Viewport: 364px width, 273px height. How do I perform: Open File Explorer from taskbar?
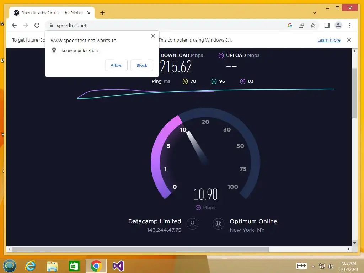52,266
